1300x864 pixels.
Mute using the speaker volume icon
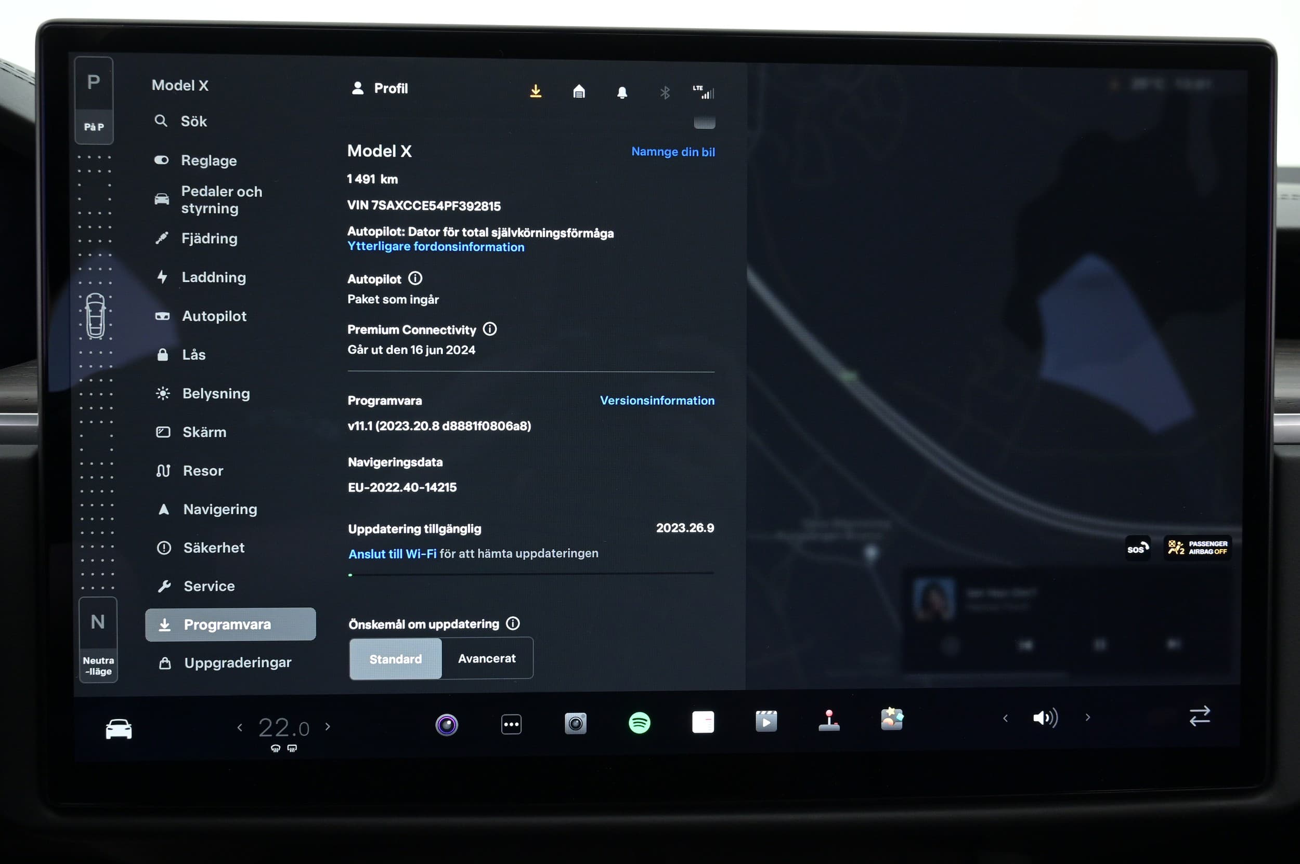point(1045,717)
